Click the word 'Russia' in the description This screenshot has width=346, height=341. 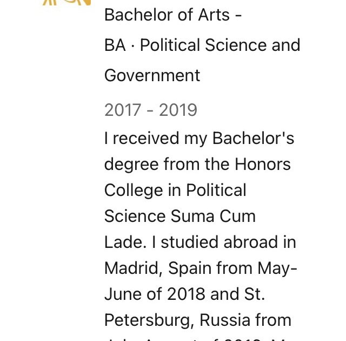point(225,320)
